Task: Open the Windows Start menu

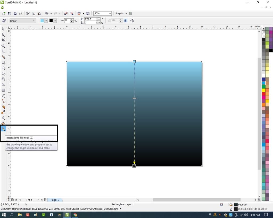Action: pyautogui.click(x=4, y=215)
